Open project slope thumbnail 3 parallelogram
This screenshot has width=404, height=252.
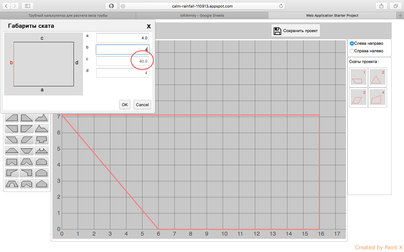point(359,98)
